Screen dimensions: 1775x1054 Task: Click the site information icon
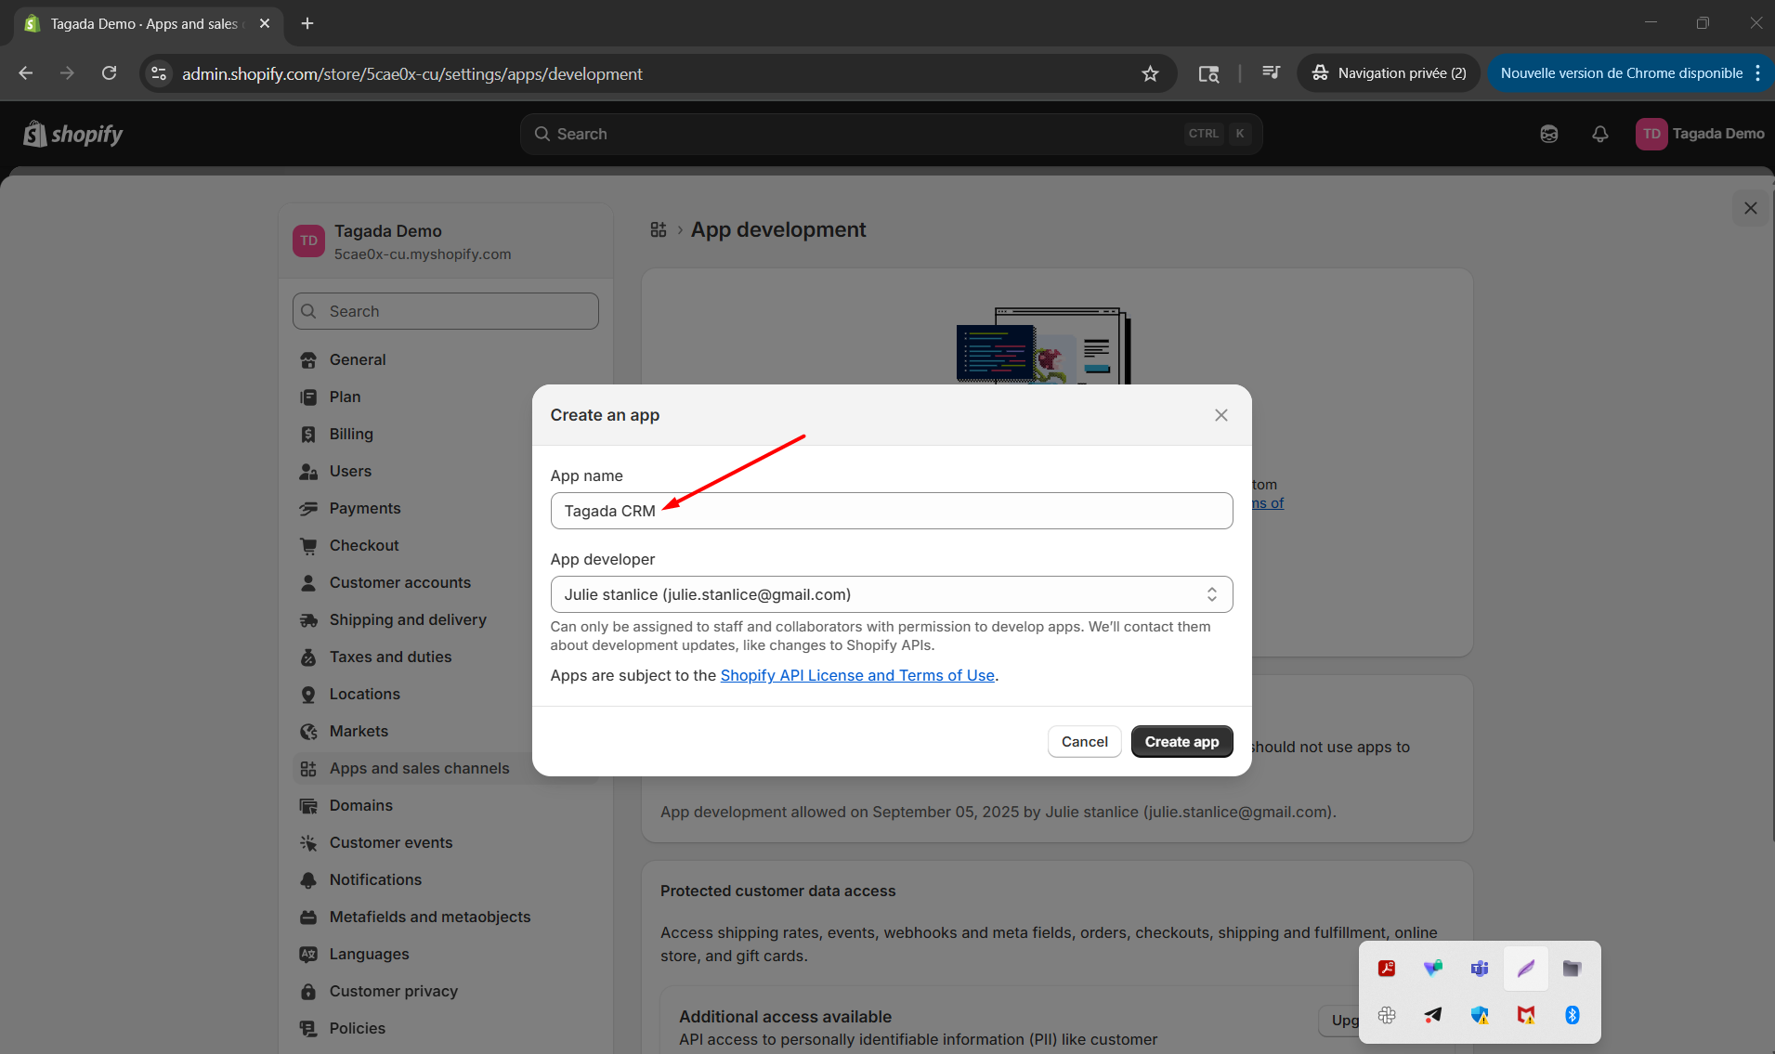tap(159, 73)
